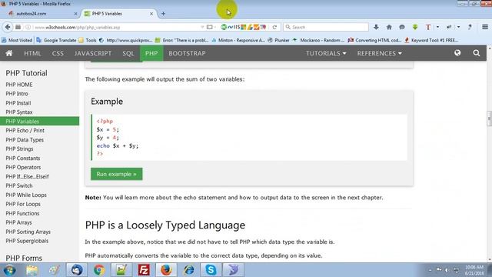Open new tab with plus button
The image size is (492, 277).
(163, 14)
